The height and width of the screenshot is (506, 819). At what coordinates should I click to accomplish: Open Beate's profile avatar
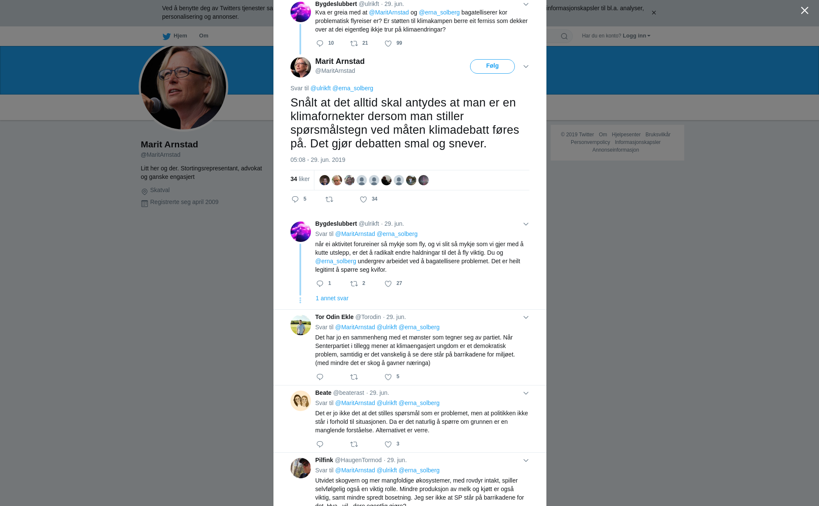[x=301, y=401]
